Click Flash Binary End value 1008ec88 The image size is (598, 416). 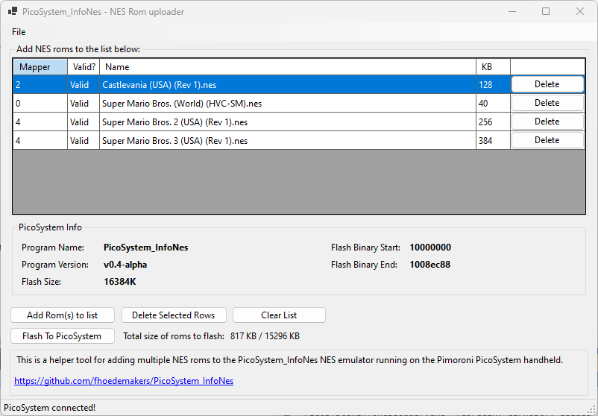coord(429,265)
